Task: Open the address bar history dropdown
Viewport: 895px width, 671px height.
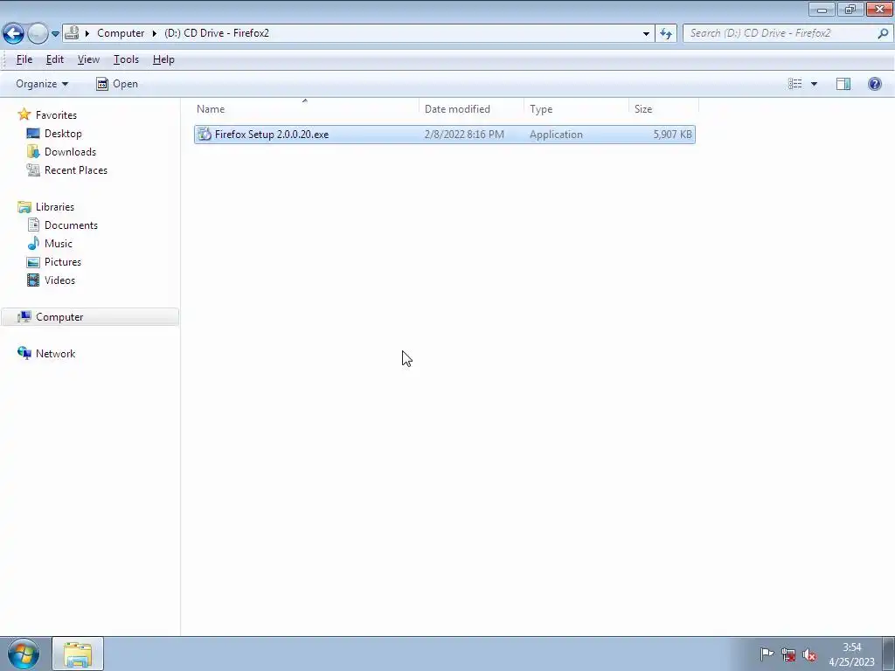Action: (646, 34)
